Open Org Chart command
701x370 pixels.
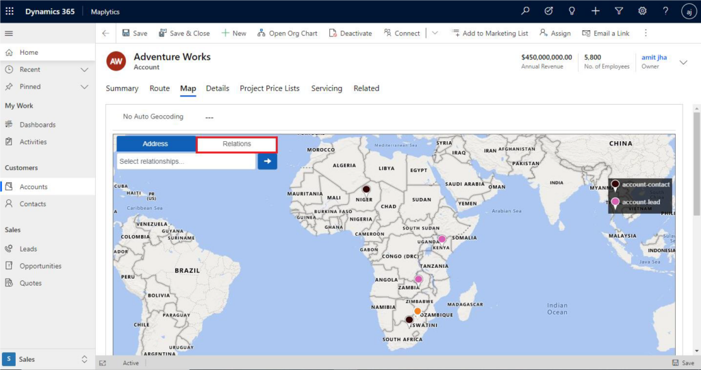[287, 33]
